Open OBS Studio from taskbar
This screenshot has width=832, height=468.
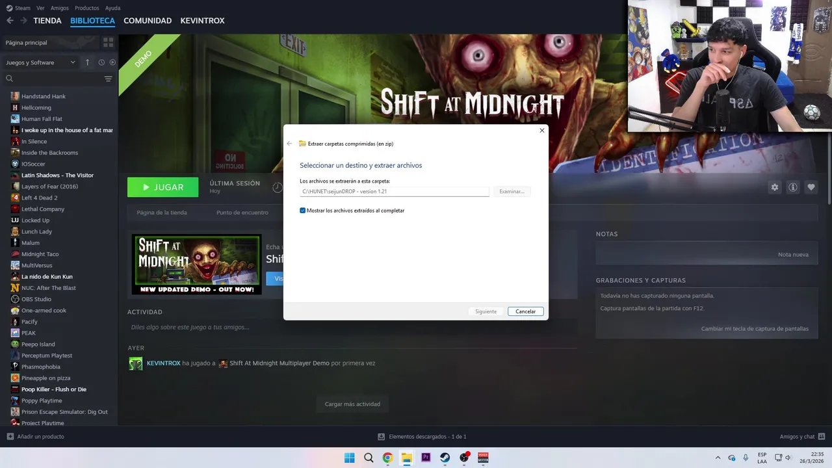coord(464,458)
